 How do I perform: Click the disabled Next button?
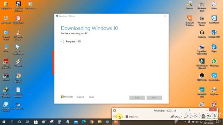(154, 98)
